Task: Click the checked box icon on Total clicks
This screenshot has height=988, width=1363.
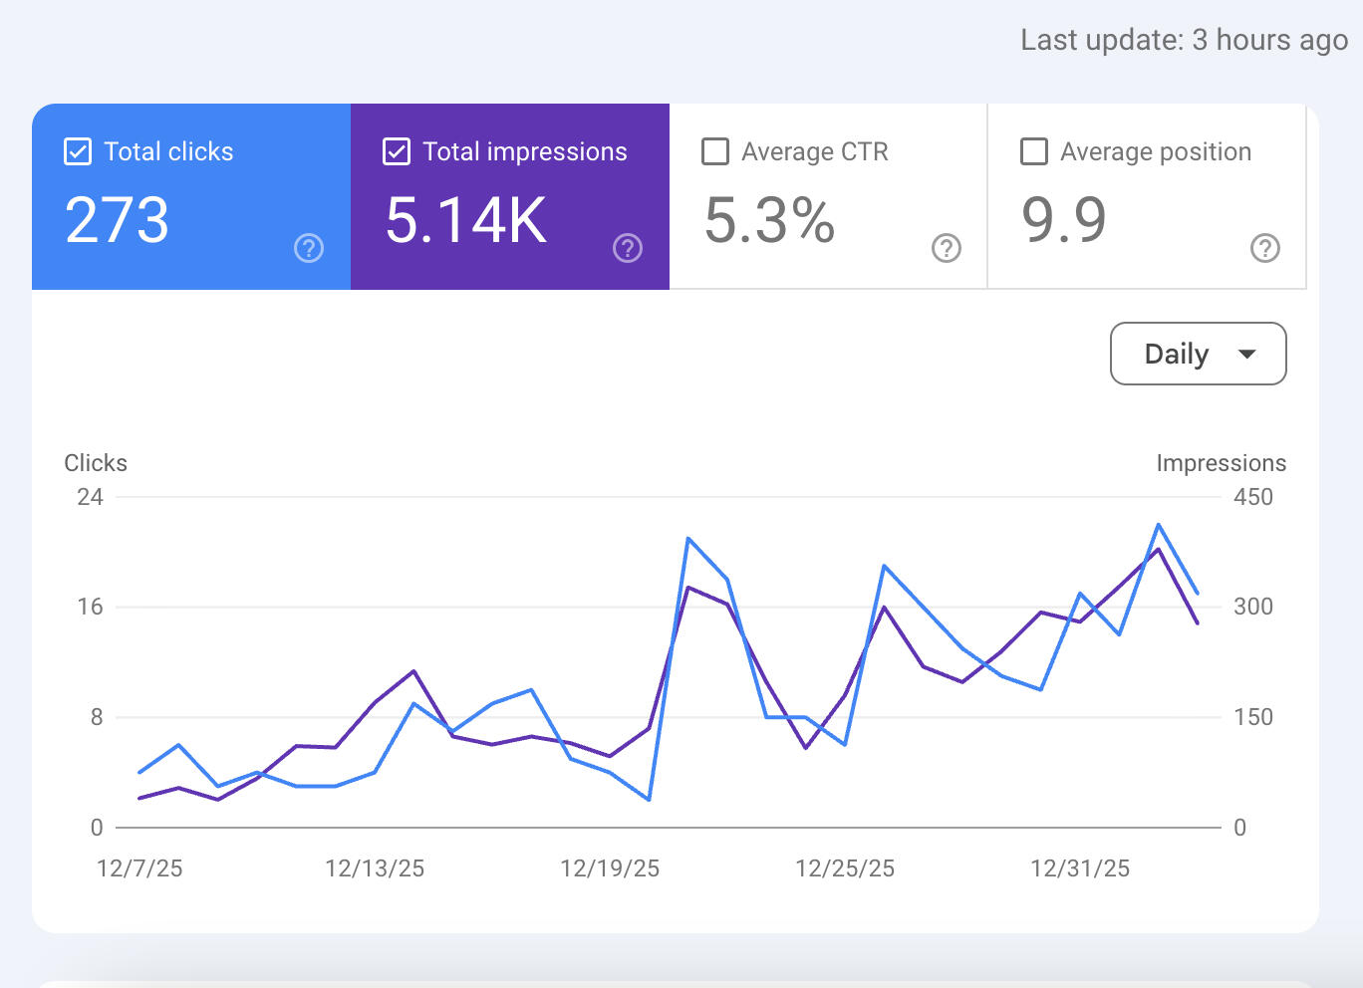Action: [x=77, y=151]
